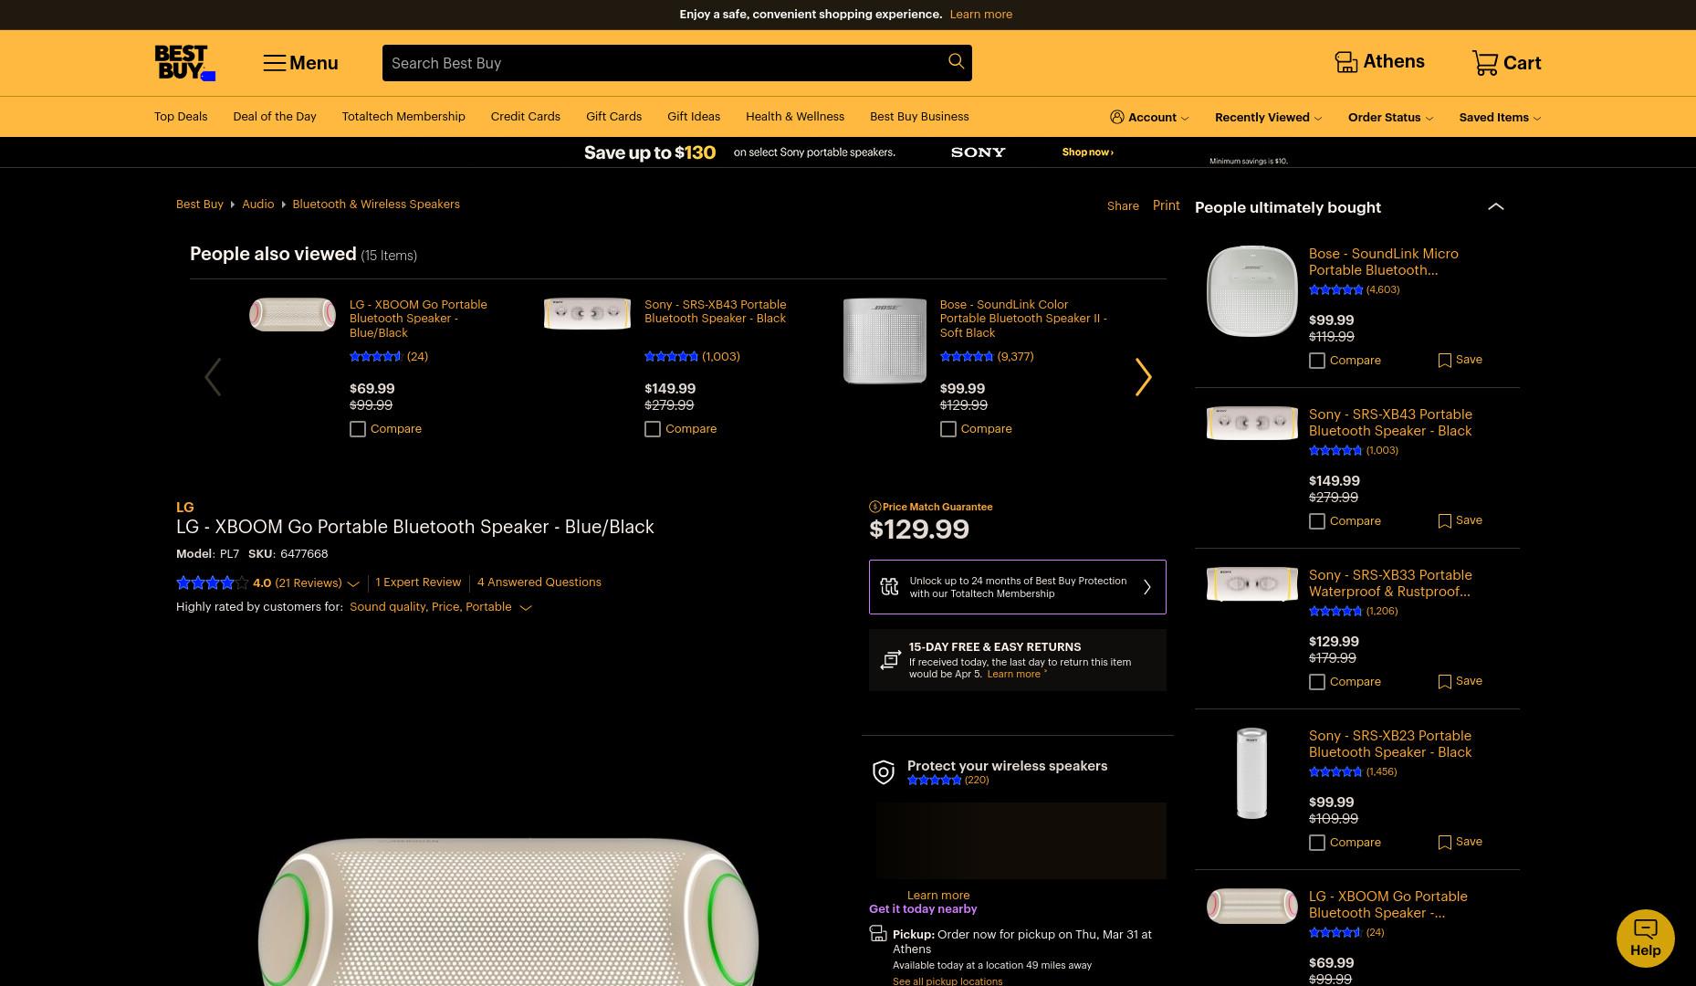Viewport: 1696px width, 986px height.
Task: Expand the Account dropdown
Action: click(x=1185, y=118)
